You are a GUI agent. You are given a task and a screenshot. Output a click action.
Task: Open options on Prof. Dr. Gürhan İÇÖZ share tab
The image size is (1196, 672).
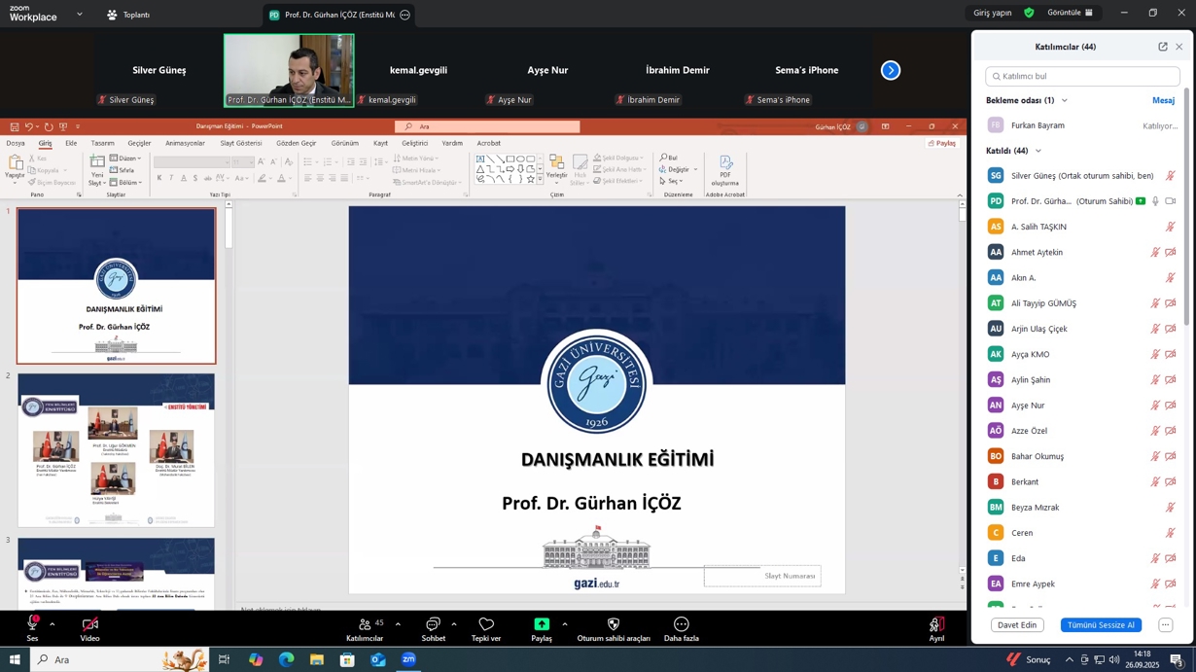point(405,15)
